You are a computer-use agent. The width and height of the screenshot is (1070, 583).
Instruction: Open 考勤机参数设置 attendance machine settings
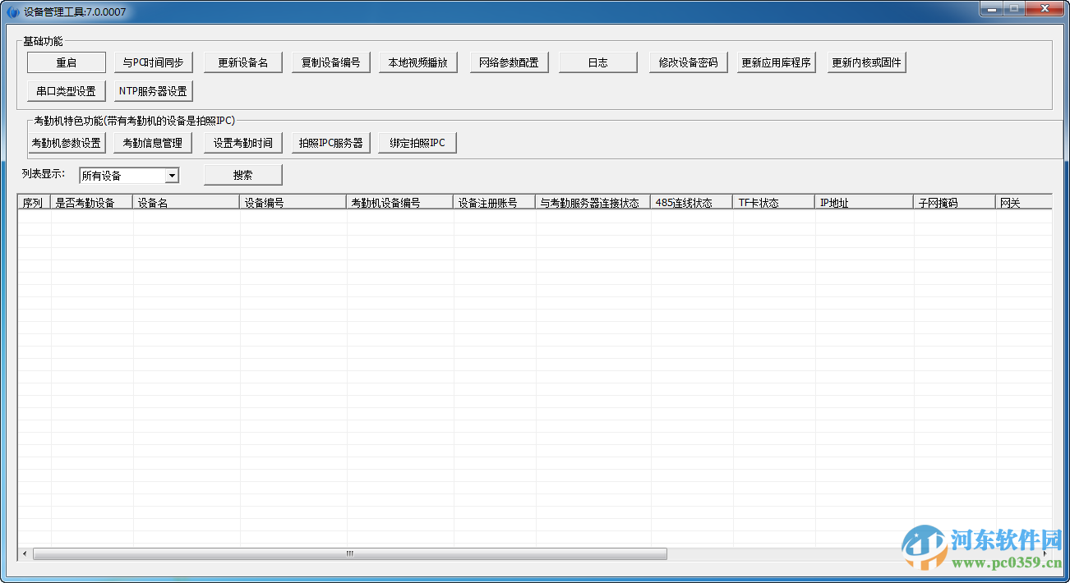[67, 142]
